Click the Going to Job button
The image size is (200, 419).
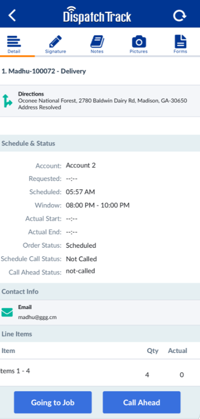53,402
